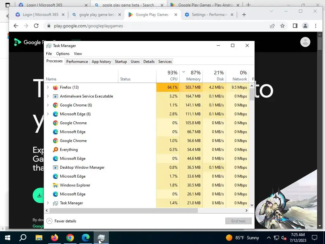Switch to the Performance tab
This screenshot has height=244, width=325.
point(77,62)
